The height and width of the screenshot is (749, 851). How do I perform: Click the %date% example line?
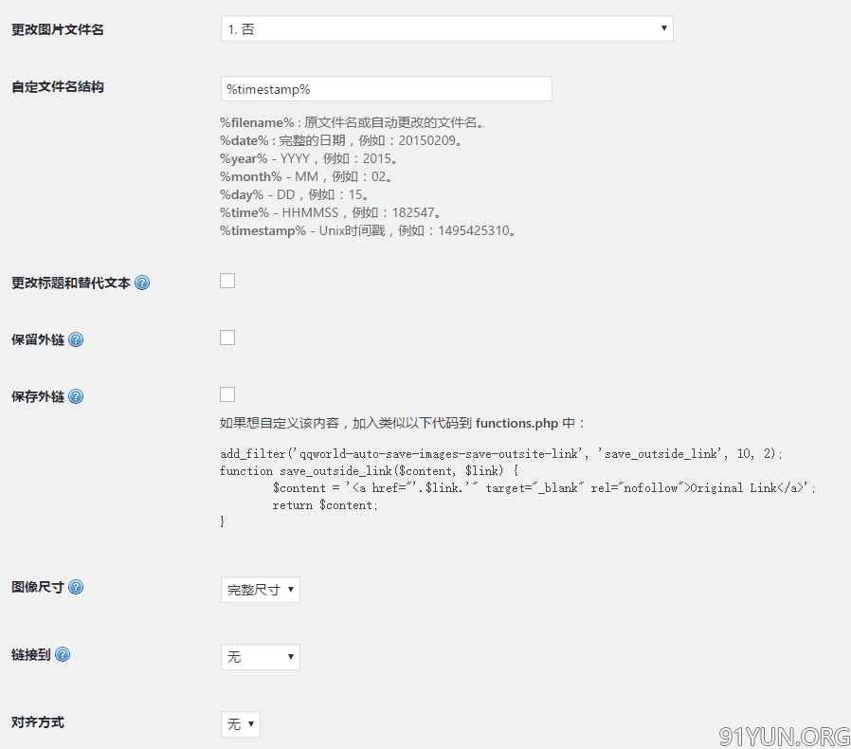click(341, 140)
